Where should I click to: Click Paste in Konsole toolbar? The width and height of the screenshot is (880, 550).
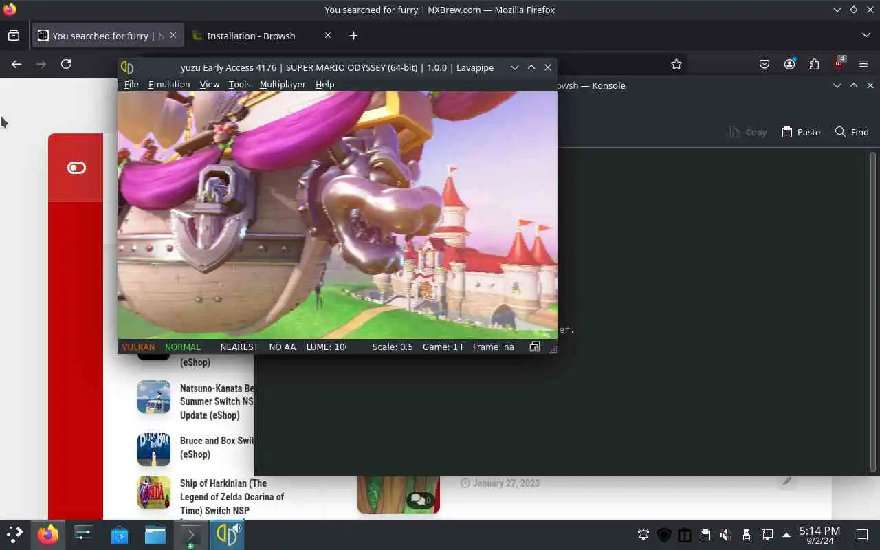(x=801, y=132)
